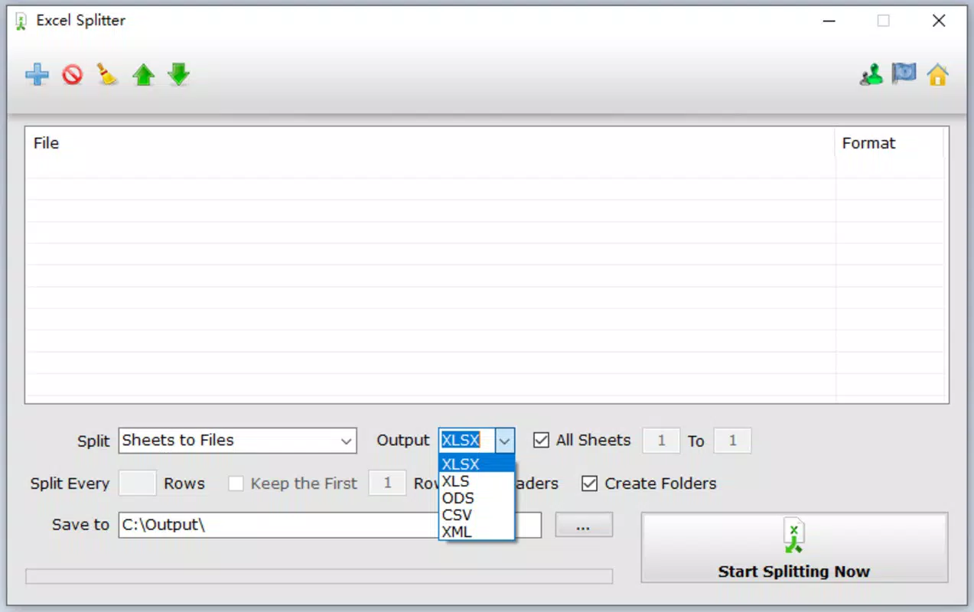The width and height of the screenshot is (974, 612).
Task: Toggle the Create Folders checkbox
Action: pyautogui.click(x=589, y=483)
